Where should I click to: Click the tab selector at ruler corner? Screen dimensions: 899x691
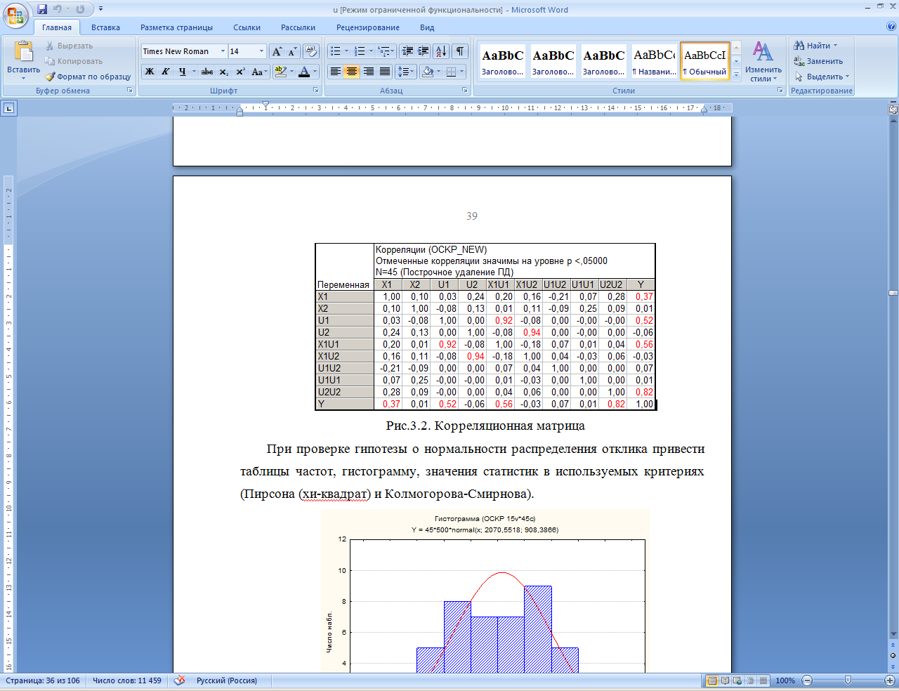click(x=8, y=108)
